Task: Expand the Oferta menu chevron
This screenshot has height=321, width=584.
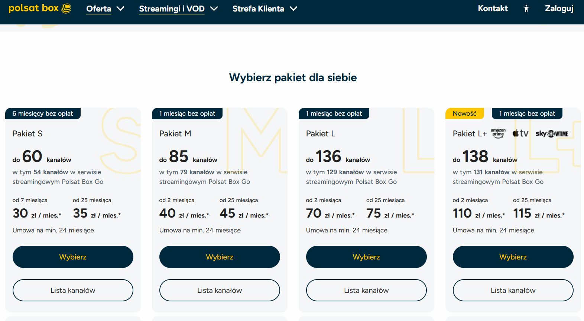Action: 120,9
